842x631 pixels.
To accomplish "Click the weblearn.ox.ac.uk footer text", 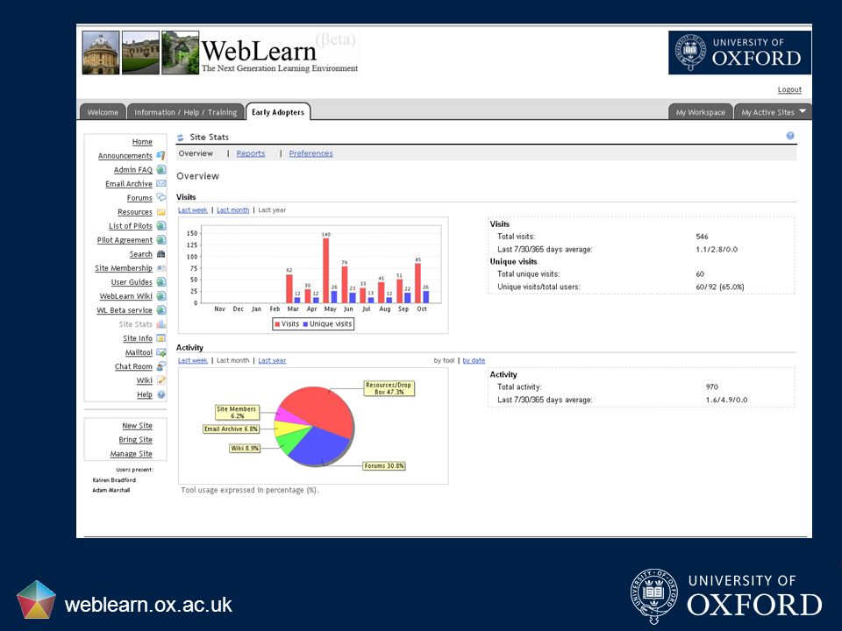I will [x=148, y=605].
